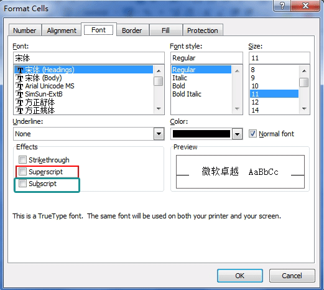
Task: Click the size list scroll-down arrow
Action: (x=304, y=109)
